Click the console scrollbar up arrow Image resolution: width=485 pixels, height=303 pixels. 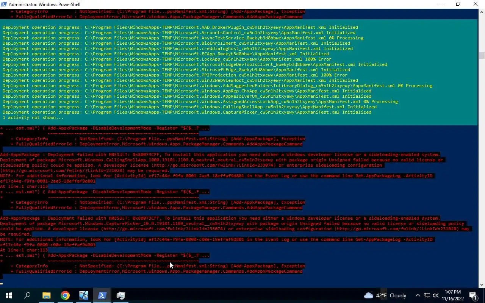[482, 12]
